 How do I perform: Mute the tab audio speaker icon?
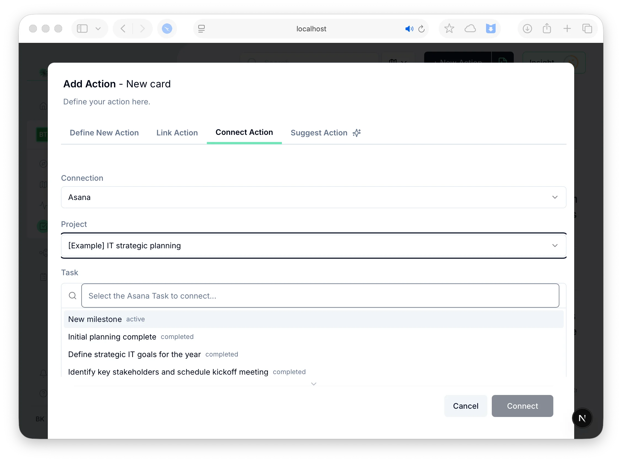point(409,29)
